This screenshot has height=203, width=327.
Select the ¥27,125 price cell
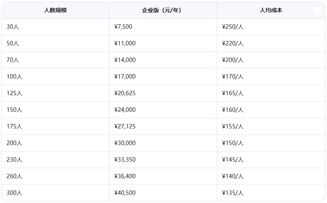coord(163,126)
